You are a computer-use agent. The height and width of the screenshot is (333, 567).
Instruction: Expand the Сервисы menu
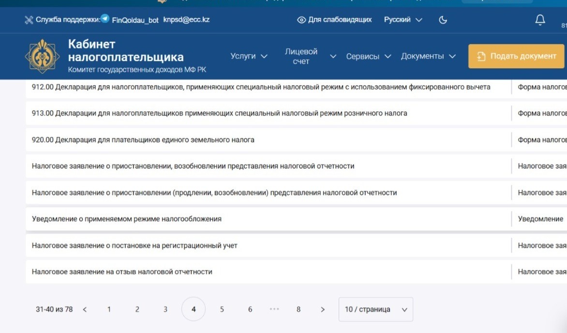coord(368,56)
